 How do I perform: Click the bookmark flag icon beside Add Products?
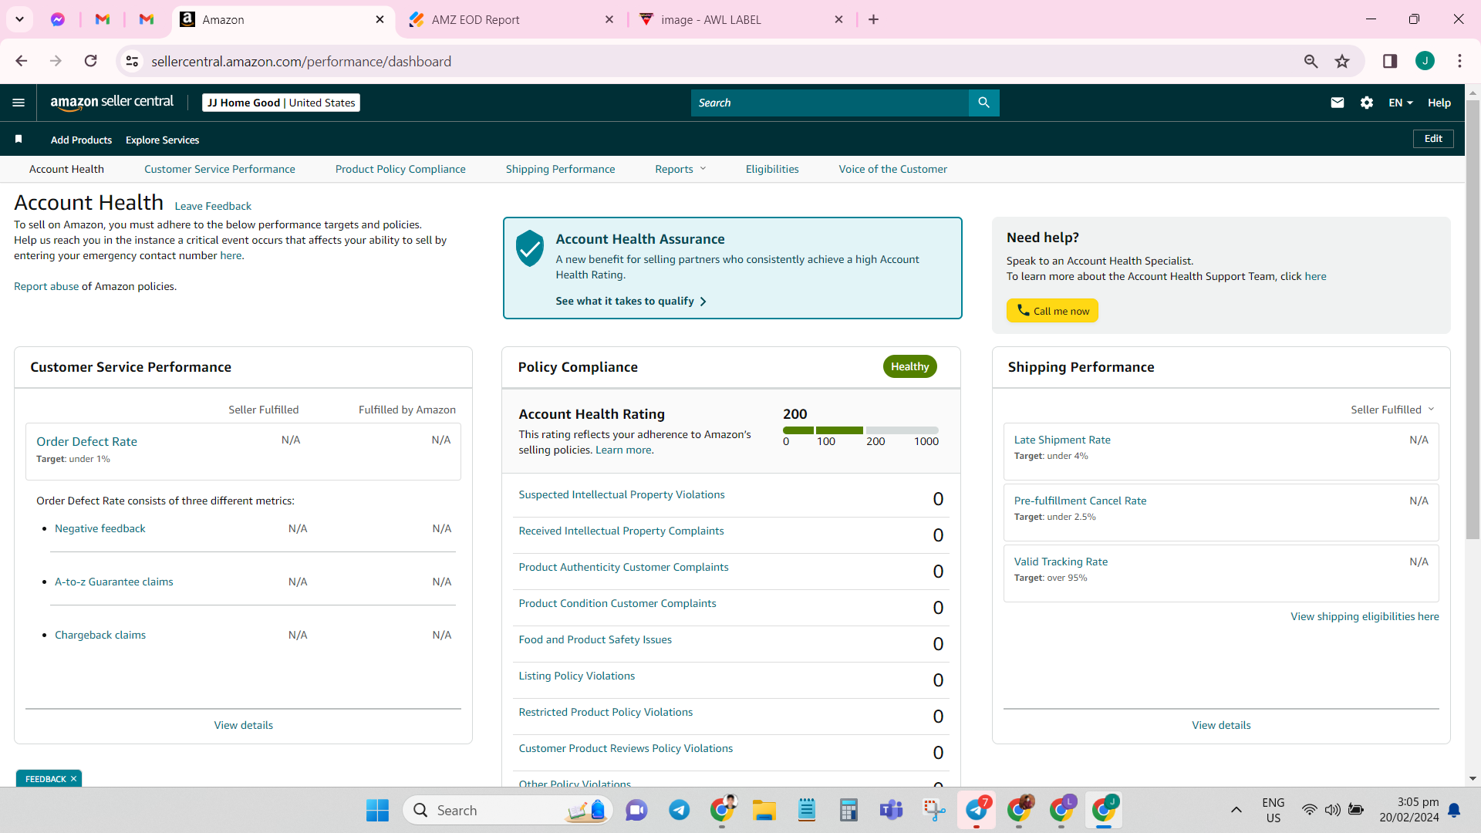(19, 139)
